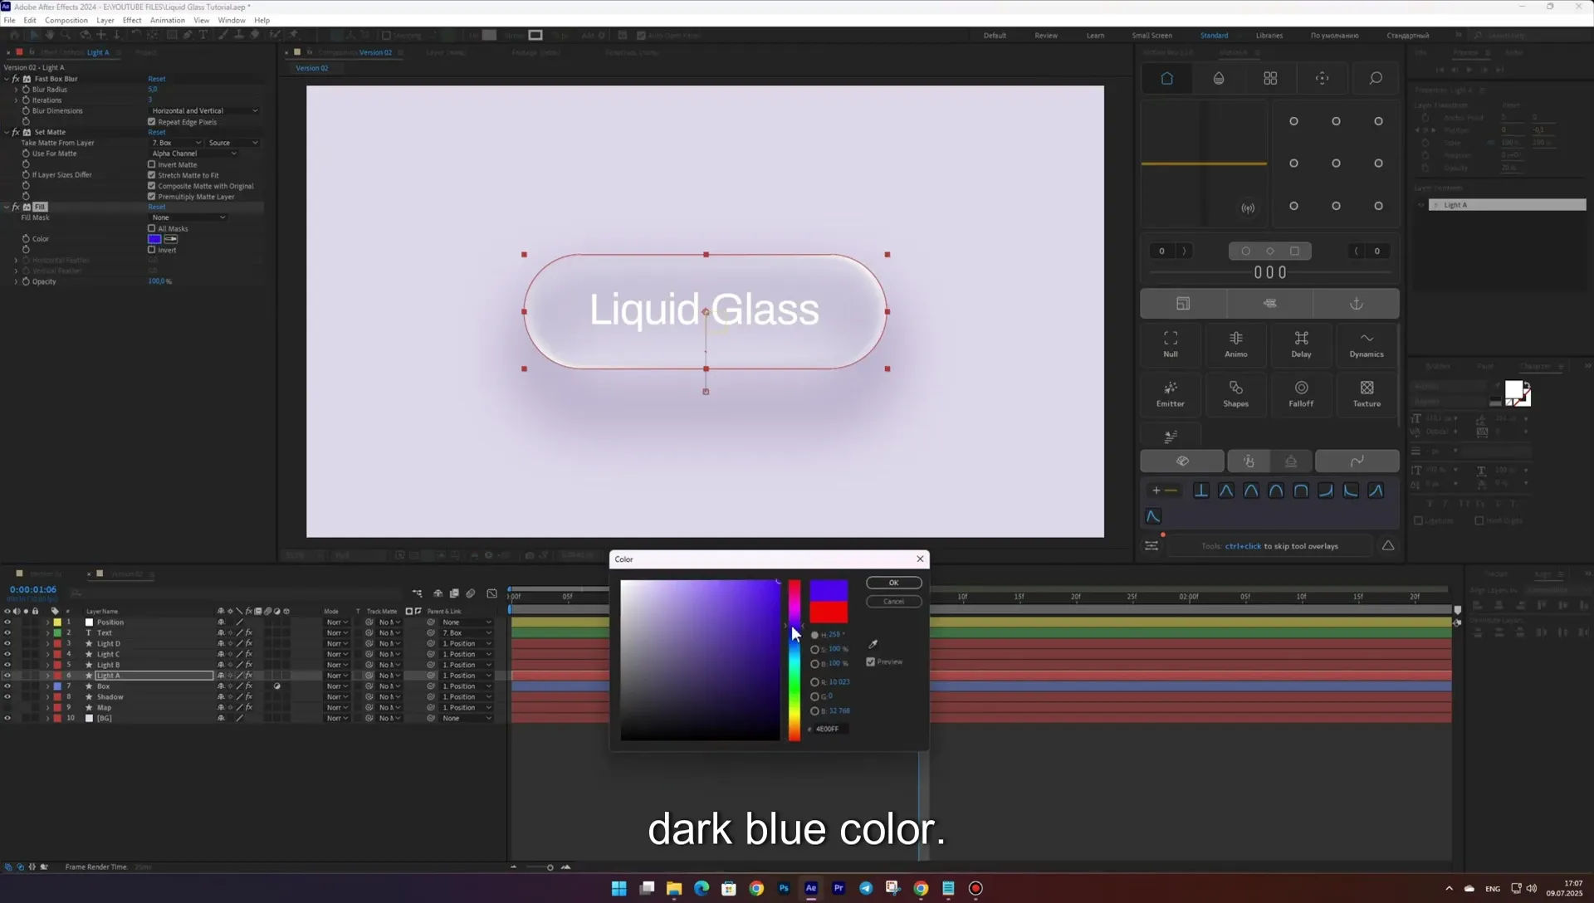
Task: Click the search magnifier in plugin panel
Action: 1376,78
